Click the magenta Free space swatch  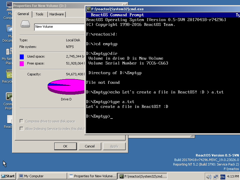(x=22, y=64)
